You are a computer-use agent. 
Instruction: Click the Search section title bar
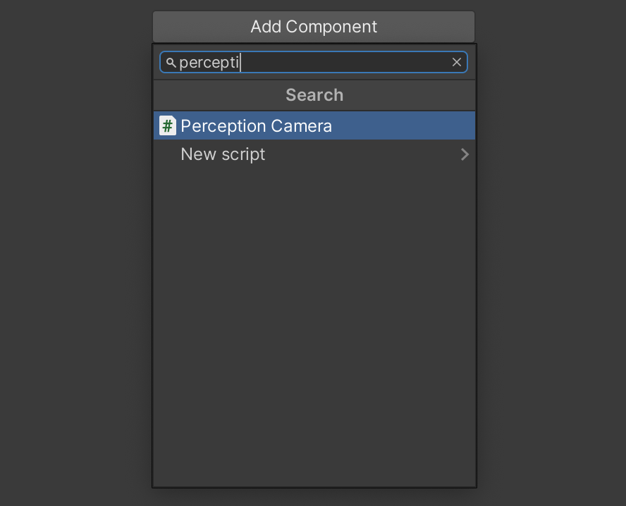point(314,95)
